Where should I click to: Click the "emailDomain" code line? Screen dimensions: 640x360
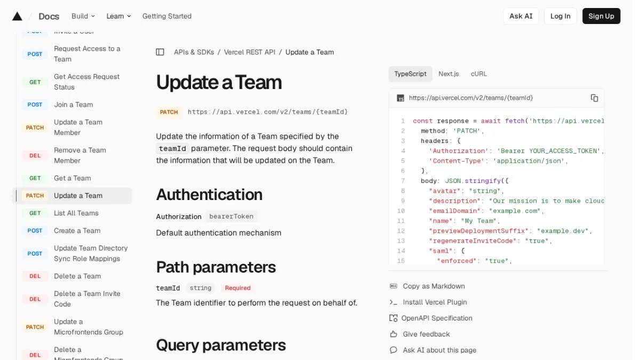pos(486,211)
